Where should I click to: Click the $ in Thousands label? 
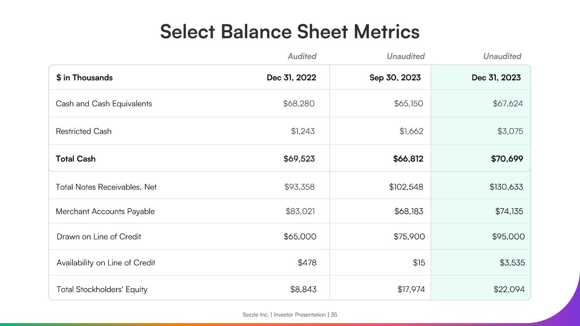click(x=84, y=78)
